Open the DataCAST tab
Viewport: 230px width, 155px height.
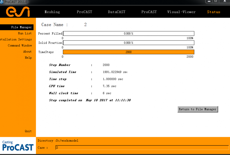pyautogui.click(x=117, y=12)
